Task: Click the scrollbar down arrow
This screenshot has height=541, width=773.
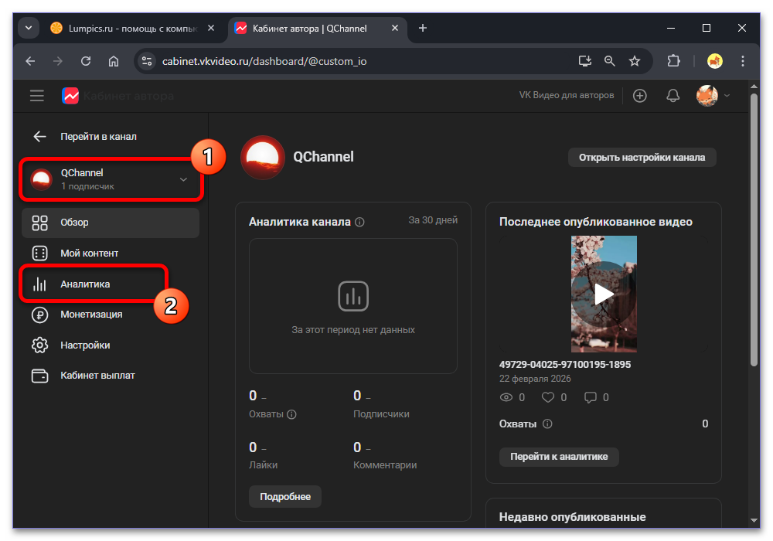Action: pos(753,520)
